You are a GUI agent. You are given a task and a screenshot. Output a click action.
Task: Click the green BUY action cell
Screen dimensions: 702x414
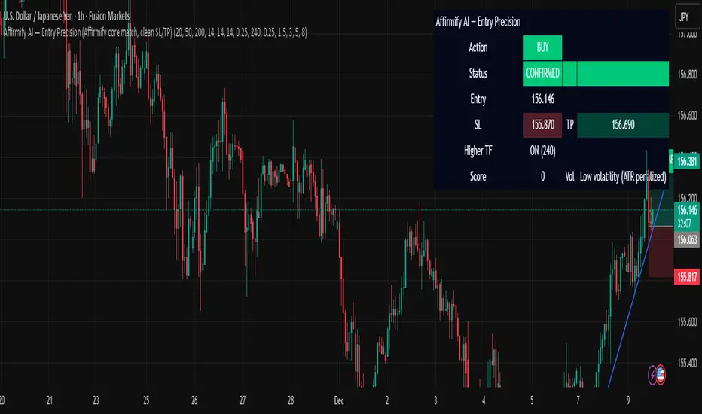point(542,47)
